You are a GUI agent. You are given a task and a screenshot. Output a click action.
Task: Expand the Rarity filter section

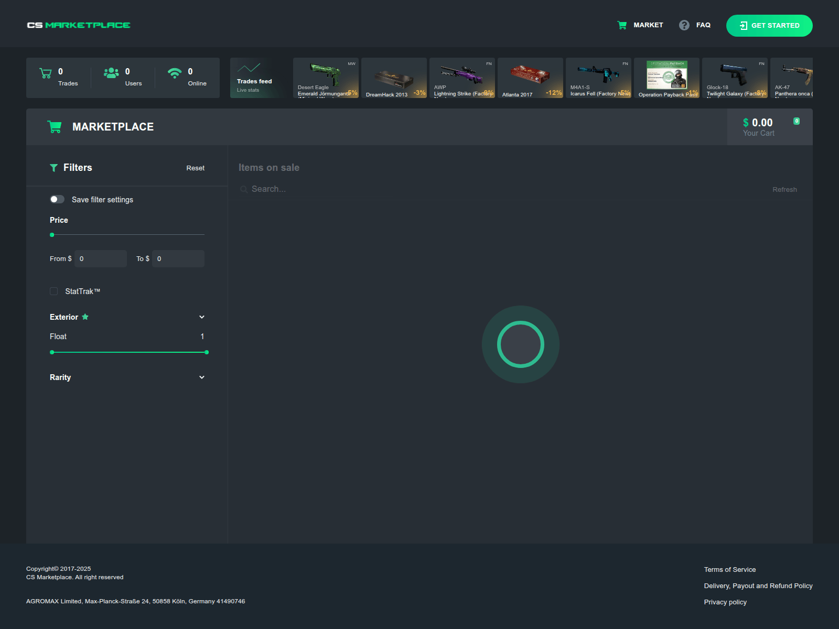point(201,377)
